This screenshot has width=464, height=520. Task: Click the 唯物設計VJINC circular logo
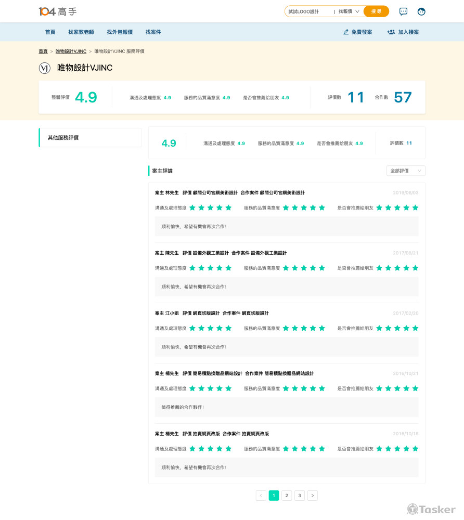click(x=44, y=68)
